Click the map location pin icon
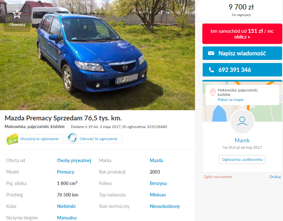 [x=212, y=92]
